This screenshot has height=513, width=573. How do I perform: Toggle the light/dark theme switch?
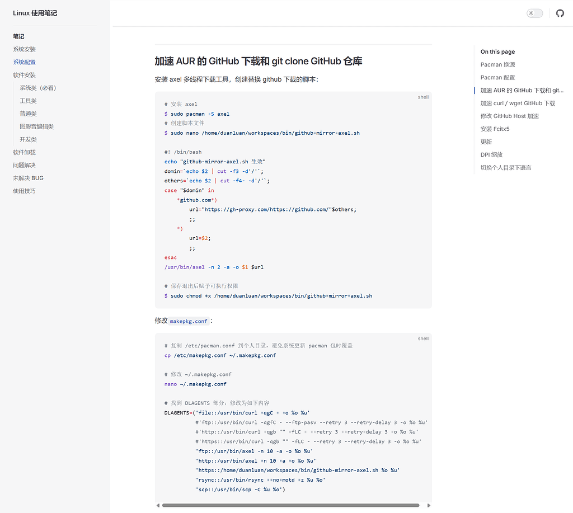point(534,13)
